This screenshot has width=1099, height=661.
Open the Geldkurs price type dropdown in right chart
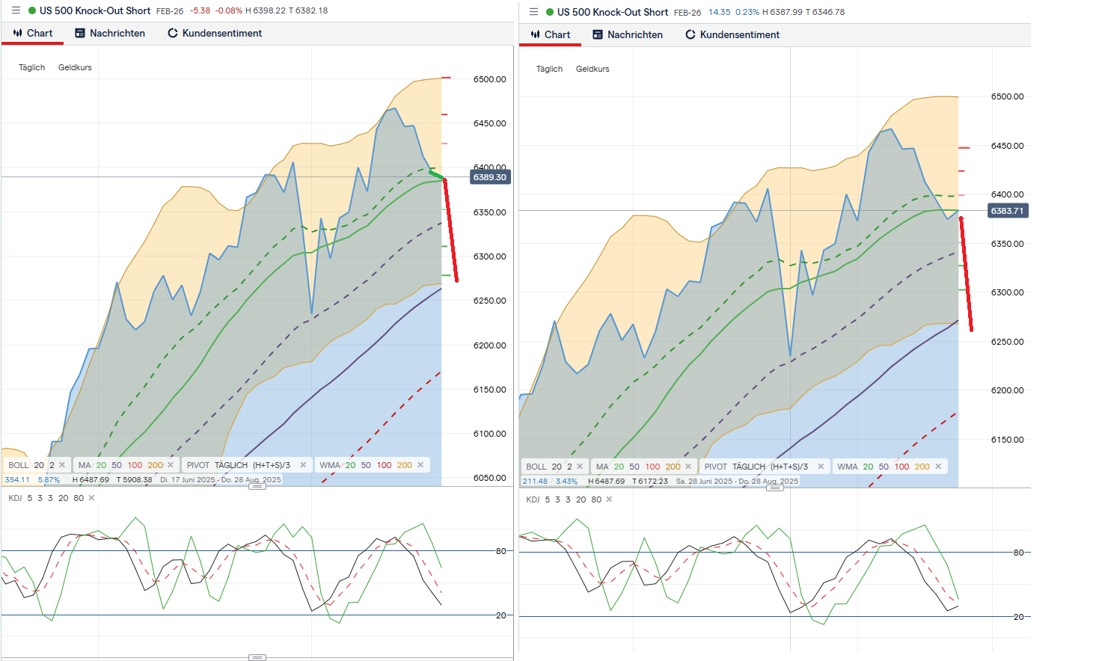coord(593,69)
